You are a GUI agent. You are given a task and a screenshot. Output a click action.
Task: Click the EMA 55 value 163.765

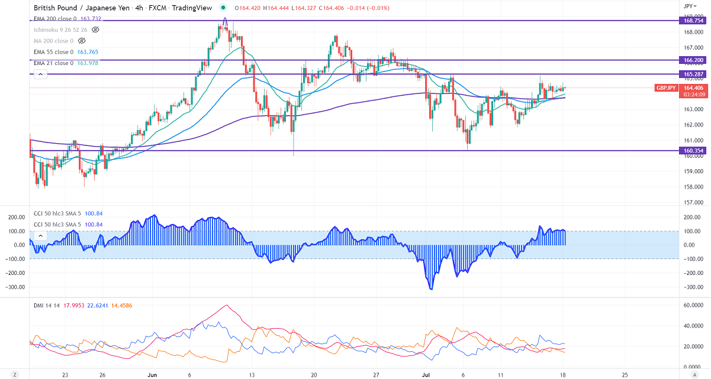click(x=87, y=52)
